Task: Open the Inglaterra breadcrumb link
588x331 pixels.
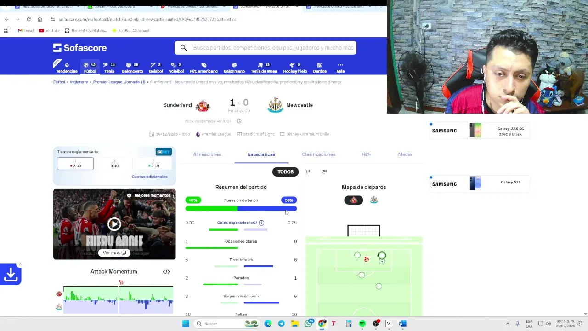Action: [x=79, y=82]
